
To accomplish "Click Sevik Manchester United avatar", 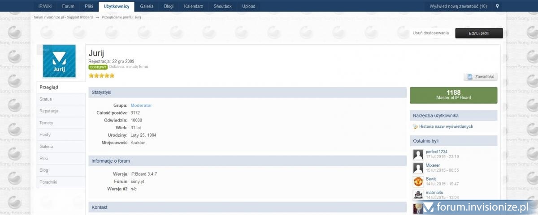I will (x=418, y=181).
